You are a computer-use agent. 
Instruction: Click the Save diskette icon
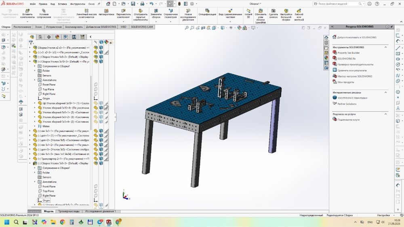tap(133, 4)
